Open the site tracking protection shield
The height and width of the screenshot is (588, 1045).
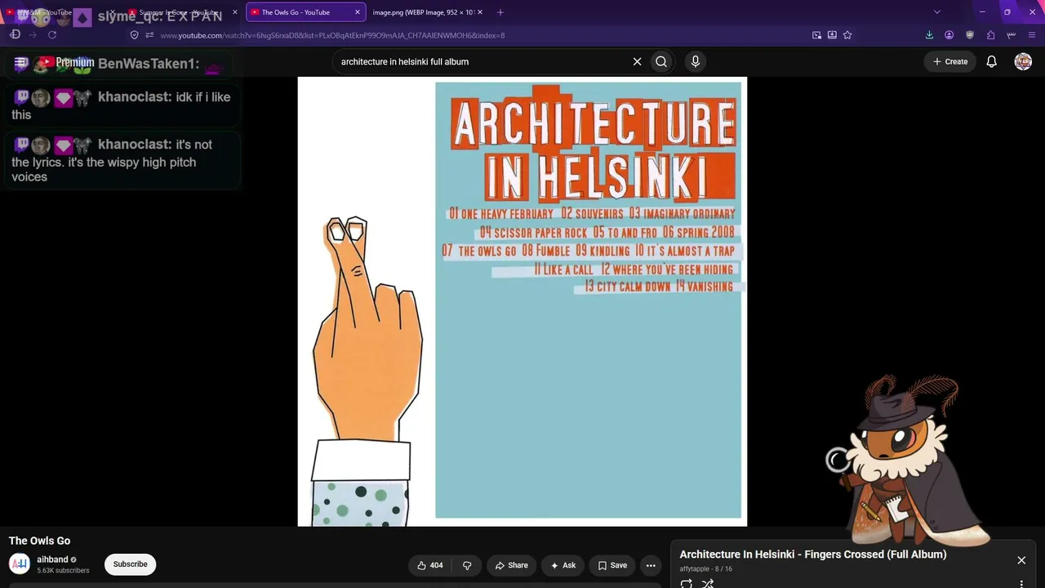click(x=135, y=35)
